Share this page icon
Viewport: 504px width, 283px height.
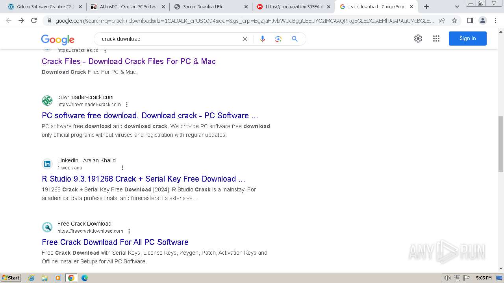[442, 20]
